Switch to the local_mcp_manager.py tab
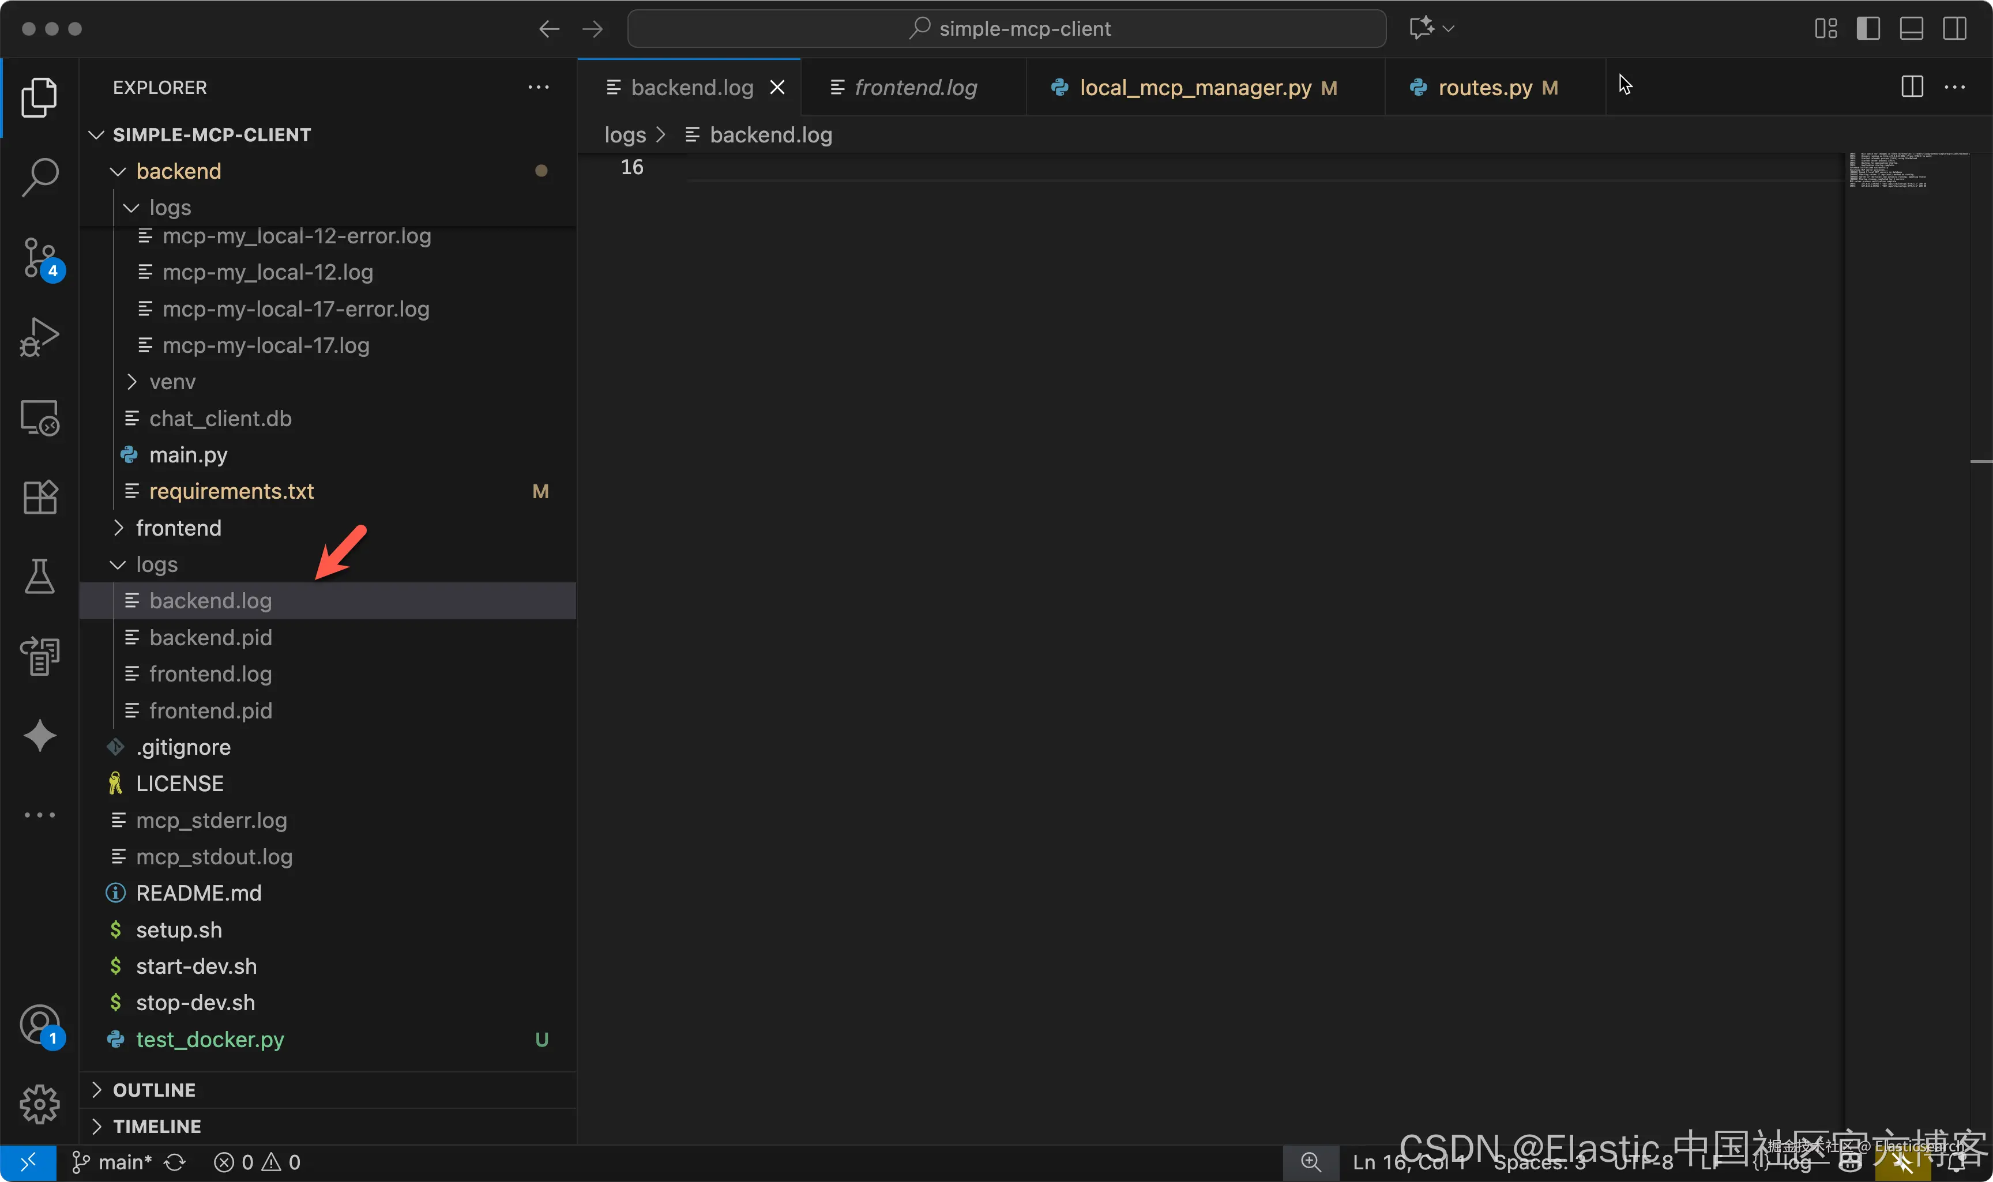 1195,88
